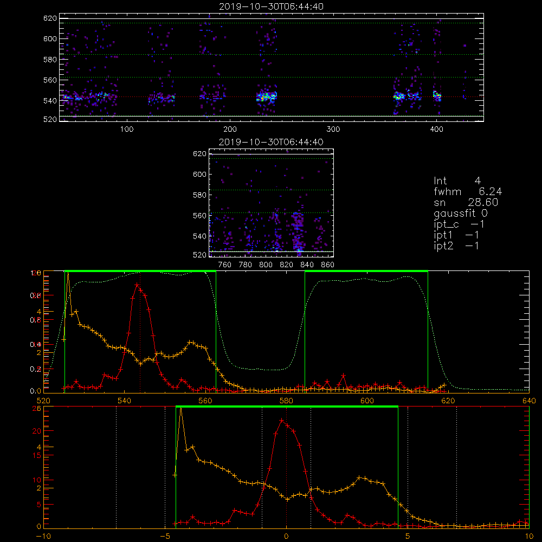Click the 'ipt2 -1' parameter line
The width and height of the screenshot is (542, 542).
[456, 246]
